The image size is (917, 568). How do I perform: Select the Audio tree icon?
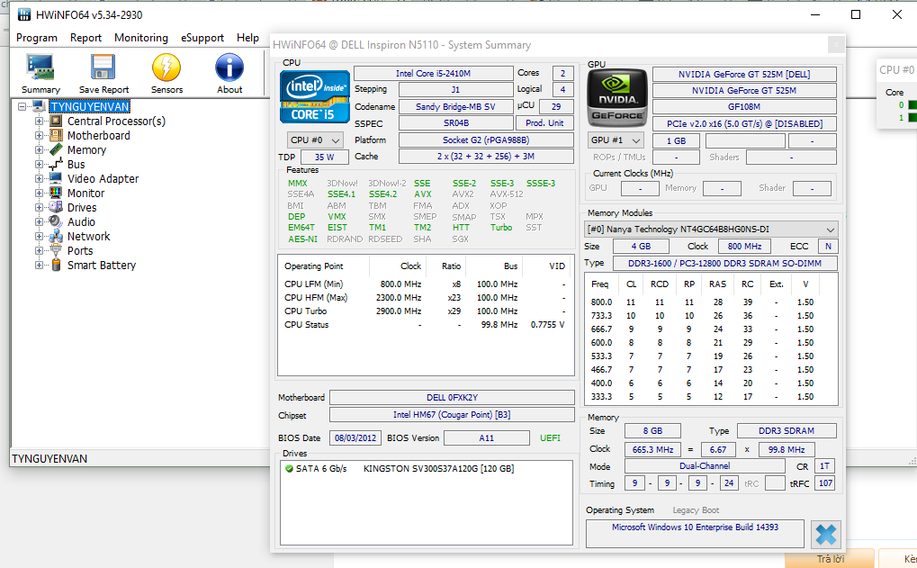[x=56, y=221]
